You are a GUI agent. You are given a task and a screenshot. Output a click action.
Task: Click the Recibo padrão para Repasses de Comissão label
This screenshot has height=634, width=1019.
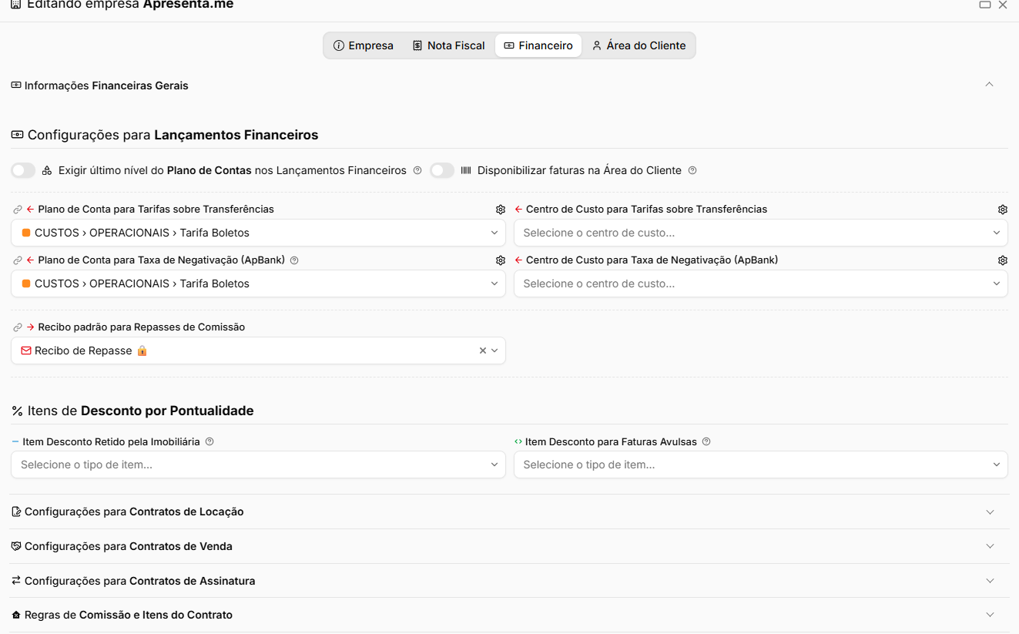[x=142, y=327]
